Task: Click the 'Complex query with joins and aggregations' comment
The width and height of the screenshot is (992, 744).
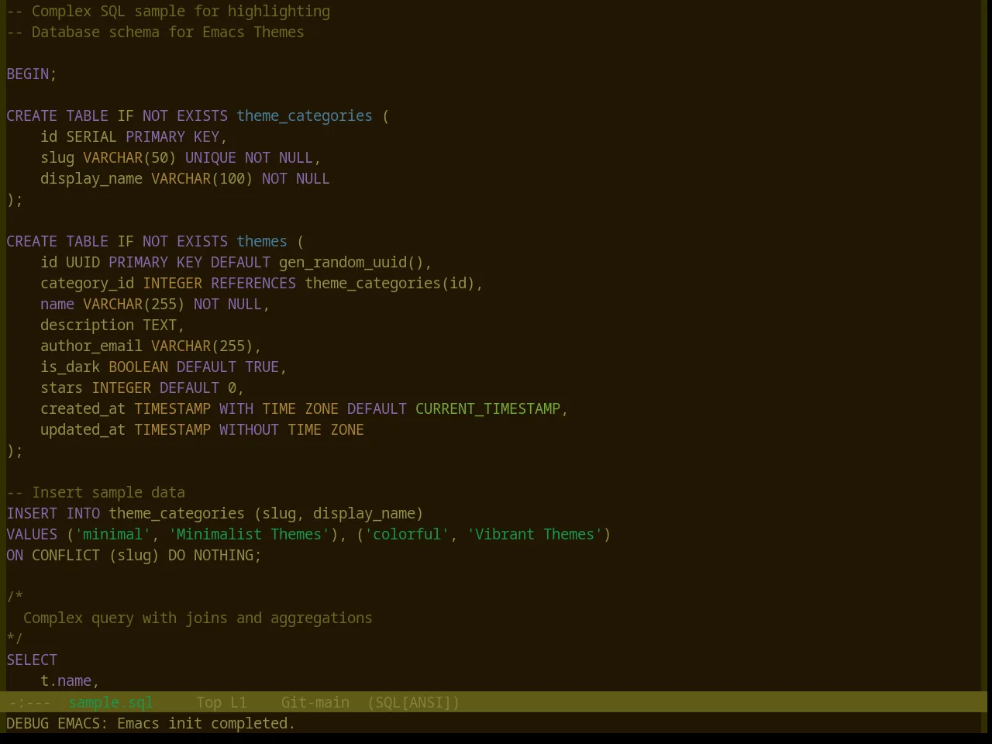Action: tap(198, 618)
